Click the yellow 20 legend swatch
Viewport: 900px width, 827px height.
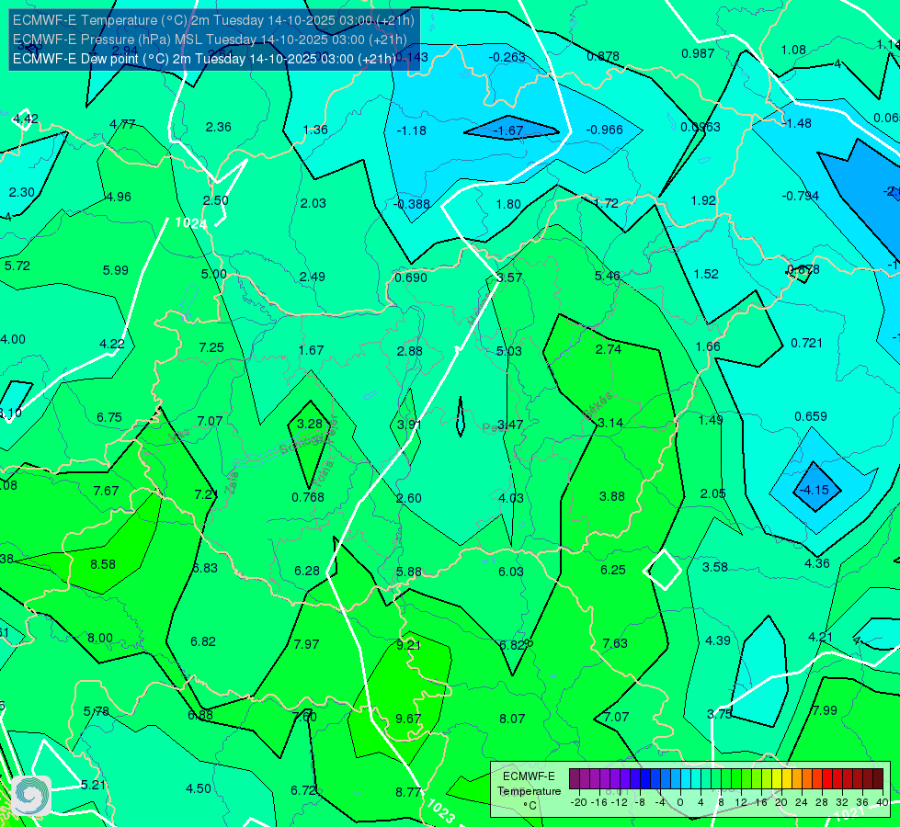pyautogui.click(x=777, y=779)
